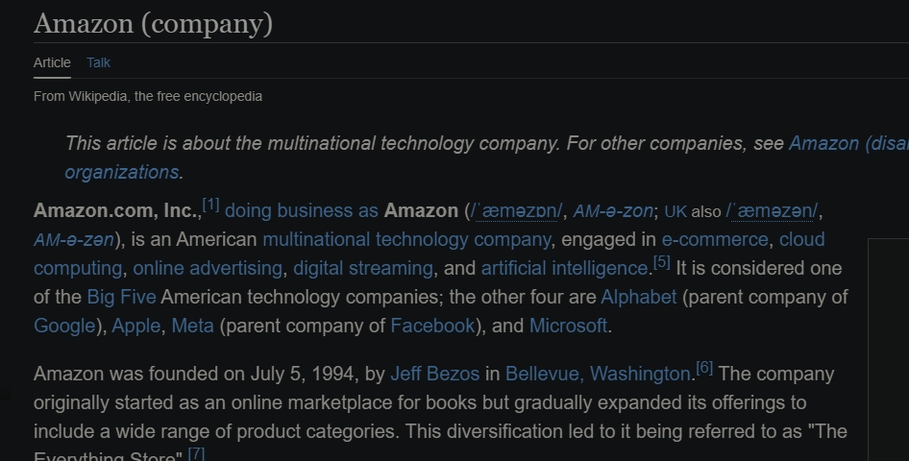Click the 'artificial intelligence' link
This screenshot has height=461, width=909.
point(565,268)
